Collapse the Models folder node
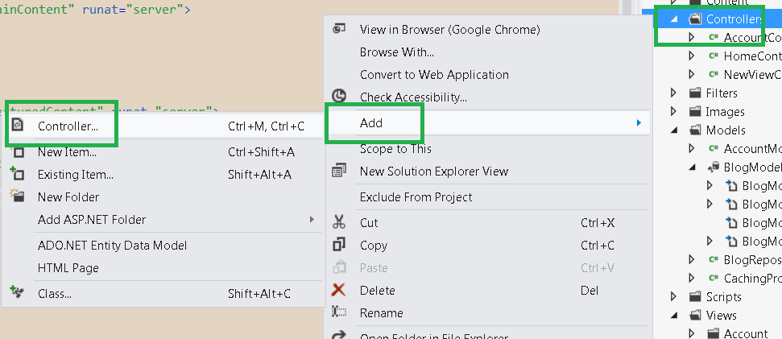 [675, 130]
